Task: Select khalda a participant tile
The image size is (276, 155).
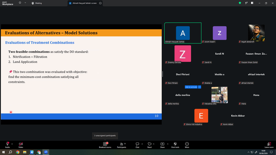Action: 220,74
